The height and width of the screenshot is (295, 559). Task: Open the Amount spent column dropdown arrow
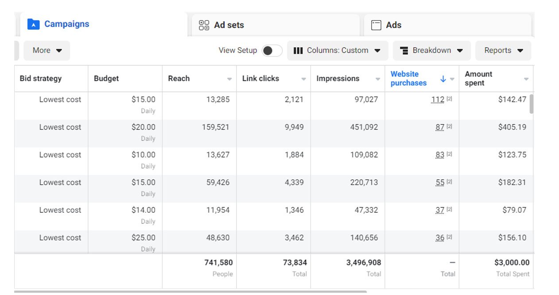[x=526, y=79]
